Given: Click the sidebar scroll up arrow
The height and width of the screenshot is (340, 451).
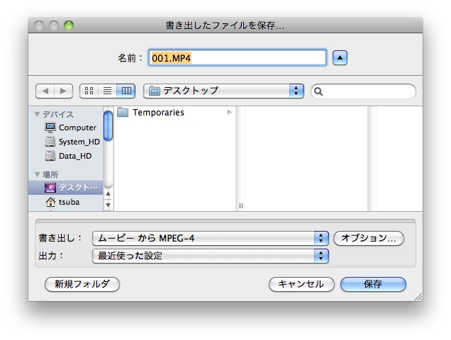Looking at the screenshot, I should pyautogui.click(x=108, y=193).
